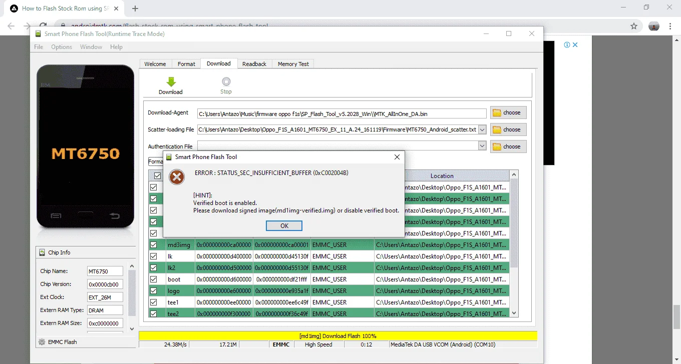Uncheck the logo partition checkbox
This screenshot has height=364, width=681.
click(x=154, y=291)
